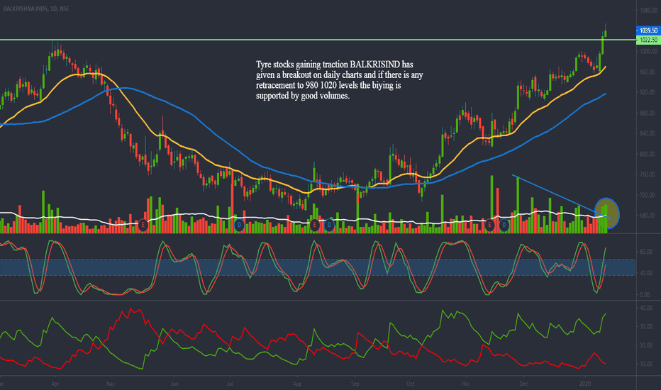
Task: Click the 1000.00 price axis label
Action: pos(649,52)
